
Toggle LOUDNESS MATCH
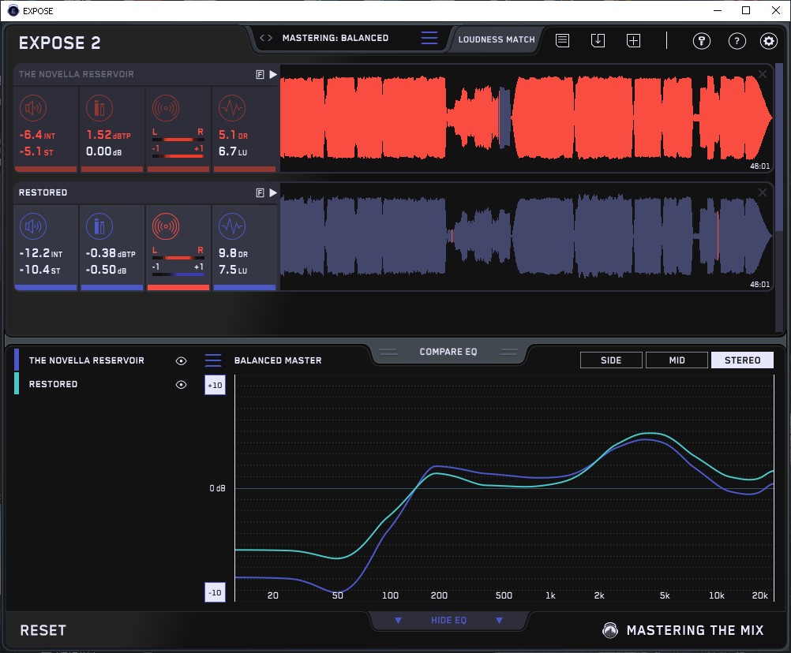497,39
